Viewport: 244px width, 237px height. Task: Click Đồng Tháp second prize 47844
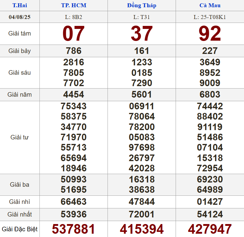[x=142, y=202]
